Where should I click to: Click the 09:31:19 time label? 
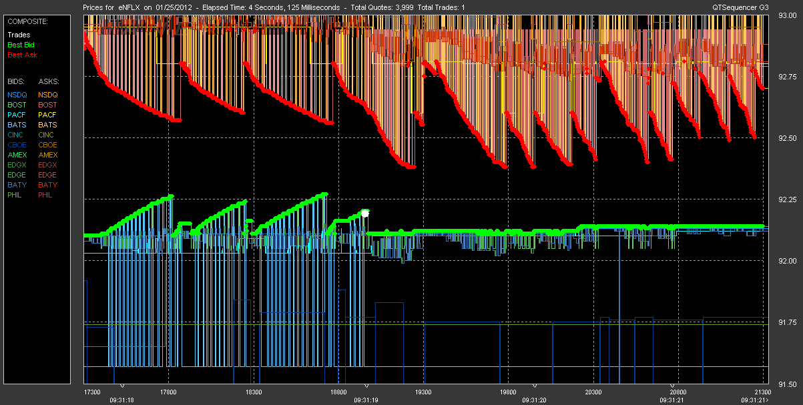point(366,400)
